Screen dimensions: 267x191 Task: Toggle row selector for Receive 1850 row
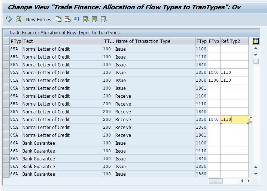click(6, 120)
